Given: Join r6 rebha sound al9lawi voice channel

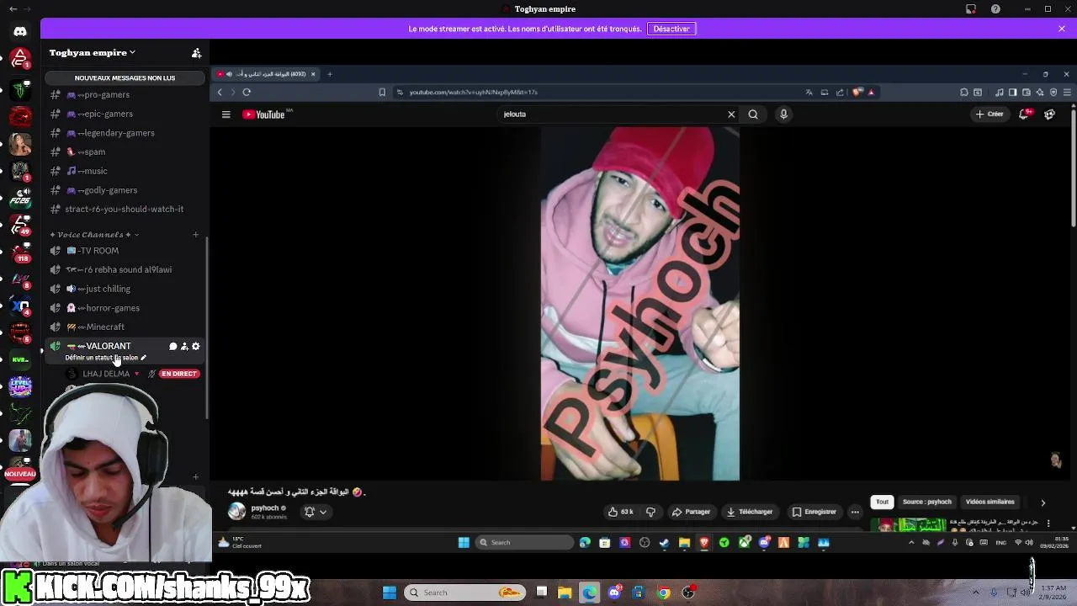Looking at the screenshot, I should click(126, 269).
